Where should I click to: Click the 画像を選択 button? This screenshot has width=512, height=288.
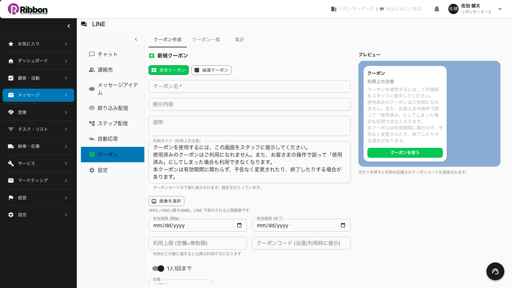coord(166,201)
